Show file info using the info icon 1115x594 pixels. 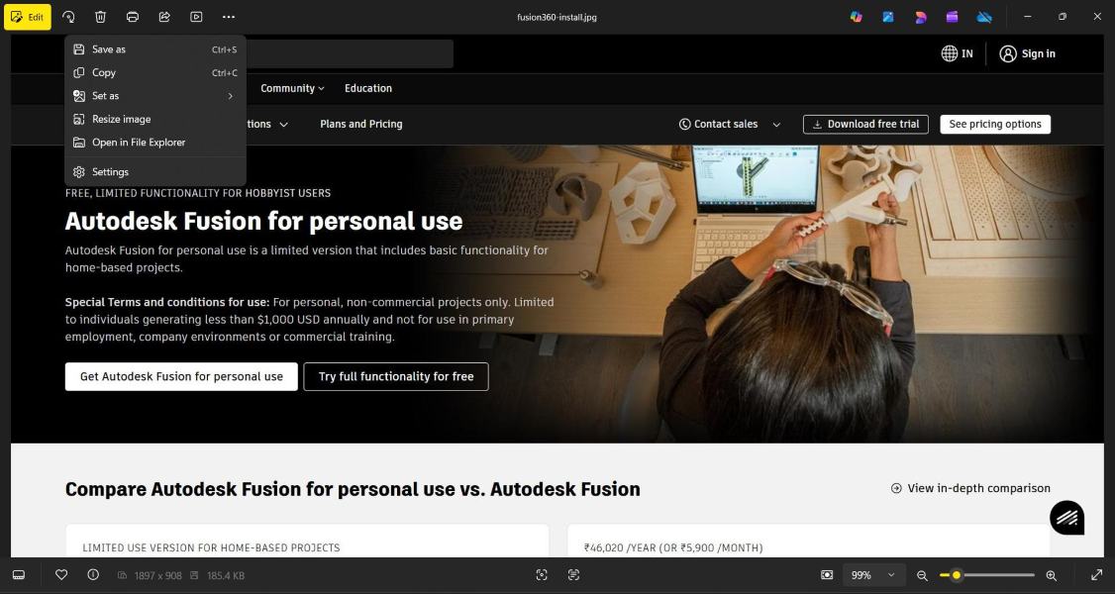click(93, 575)
